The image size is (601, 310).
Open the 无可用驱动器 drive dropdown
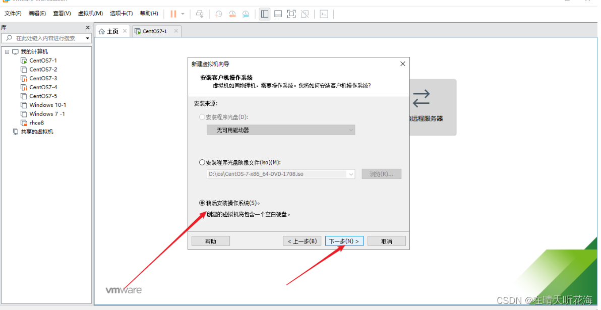[x=281, y=130]
